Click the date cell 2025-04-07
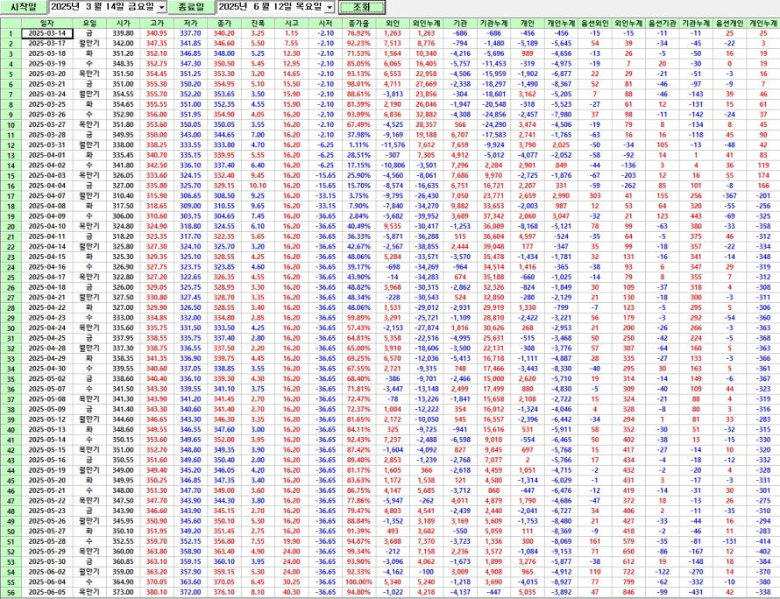The image size is (780, 599). 46,196
